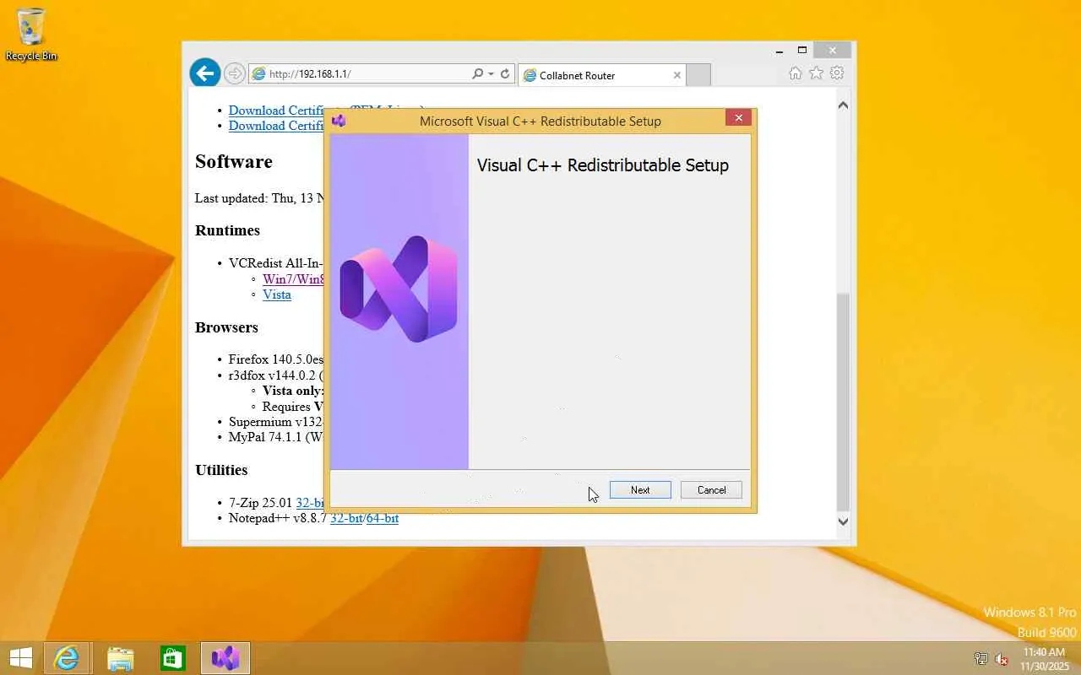Viewport: 1081px width, 675px height.
Task: Click Next in the Visual C++ setup dialog
Action: (x=640, y=490)
